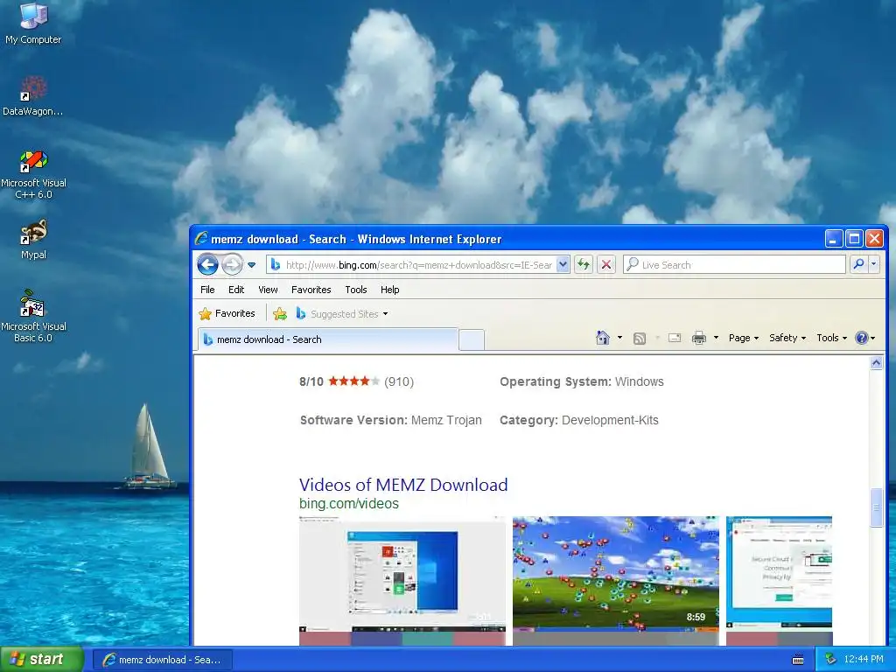896x672 pixels.
Task: Click the Category: Development-Kits text
Action: click(579, 420)
